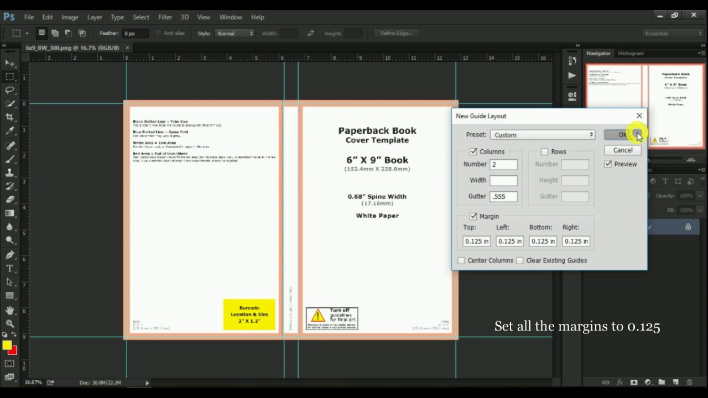Select the Spot Healing Brush tool

(x=10, y=145)
